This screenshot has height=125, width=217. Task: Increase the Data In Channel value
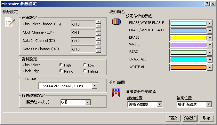(98, 39)
